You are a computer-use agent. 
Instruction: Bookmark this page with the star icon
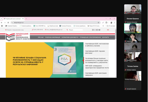click(98, 23)
